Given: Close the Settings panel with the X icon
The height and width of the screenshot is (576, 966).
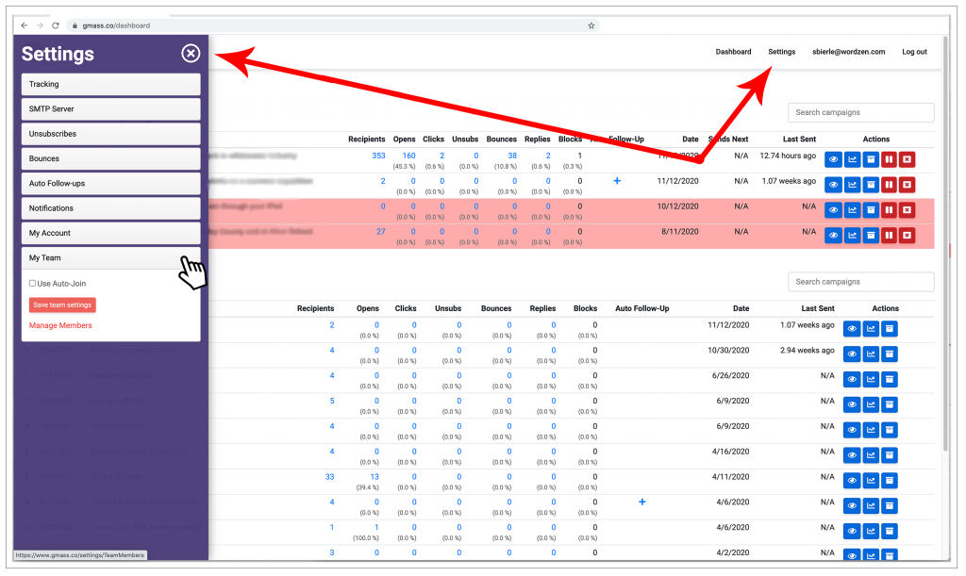Looking at the screenshot, I should click(191, 54).
